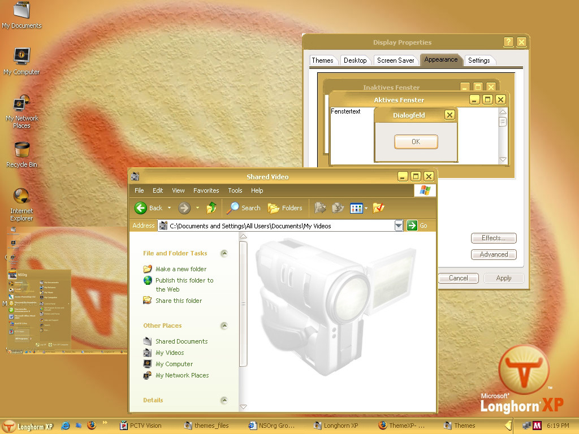
Task: Launch Internet Explorer from desktop
Action: pos(21,205)
